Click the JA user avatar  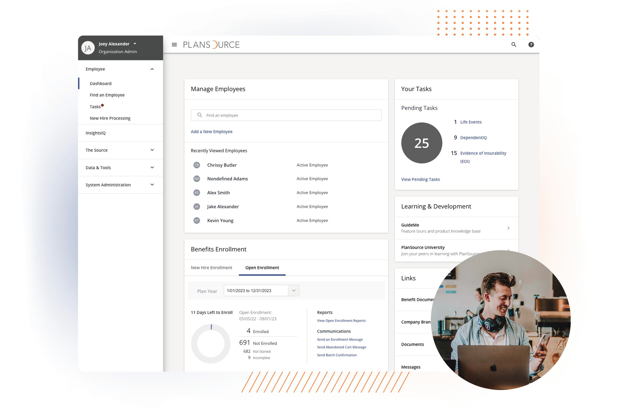(88, 48)
